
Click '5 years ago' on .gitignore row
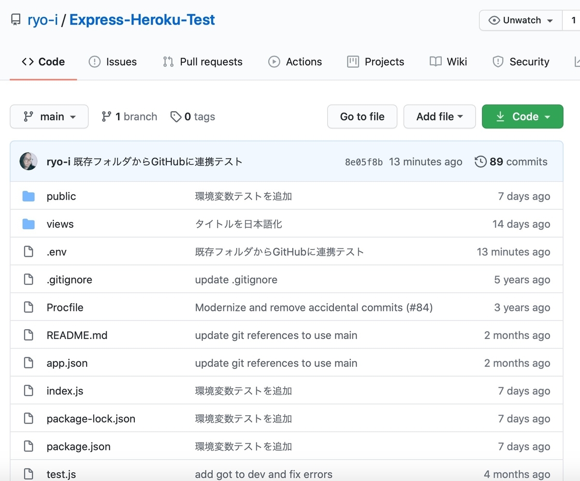[522, 280]
